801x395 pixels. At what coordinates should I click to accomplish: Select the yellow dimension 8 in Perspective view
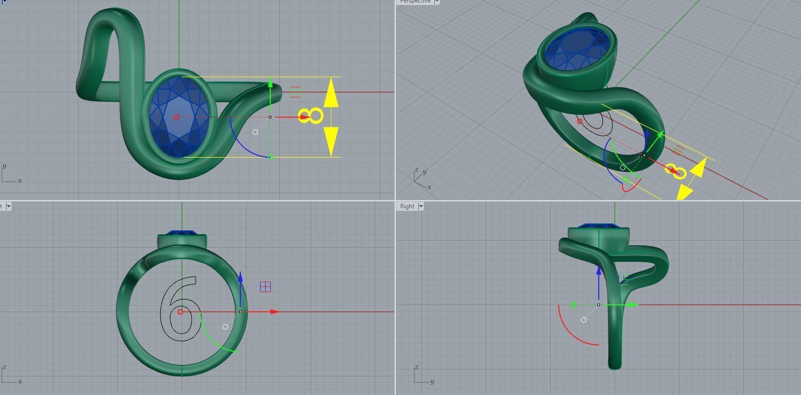[x=675, y=171]
